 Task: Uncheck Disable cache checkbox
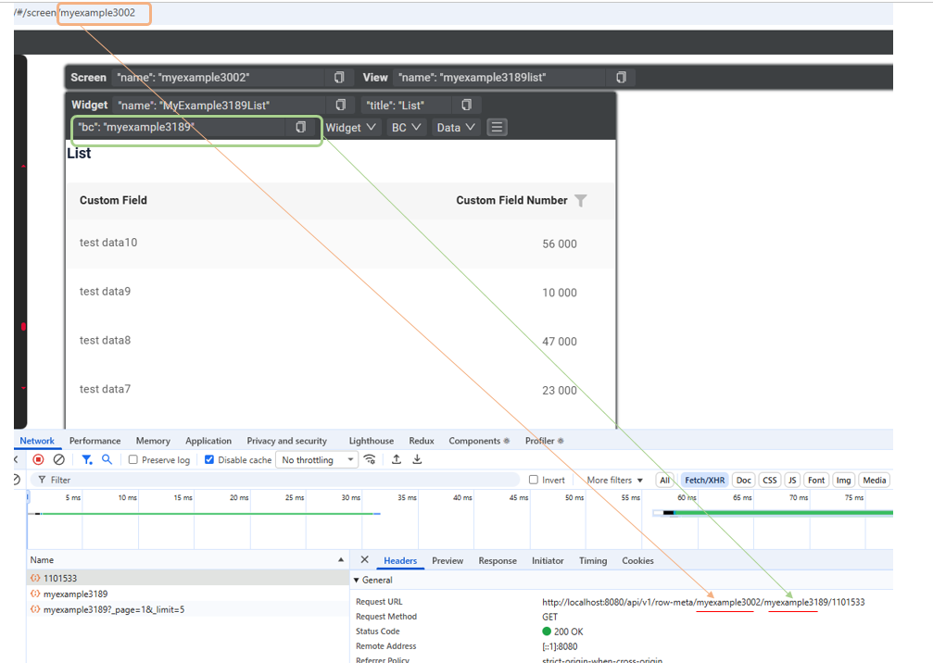pos(209,460)
